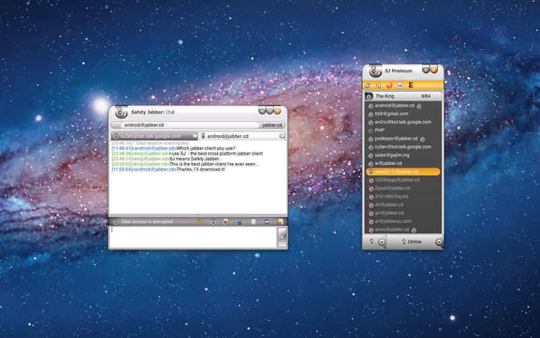Image resolution: width=540 pixels, height=338 pixels.
Task: Select contact ru2en@bot.talk.google.com in the roster
Action: click(x=403, y=147)
